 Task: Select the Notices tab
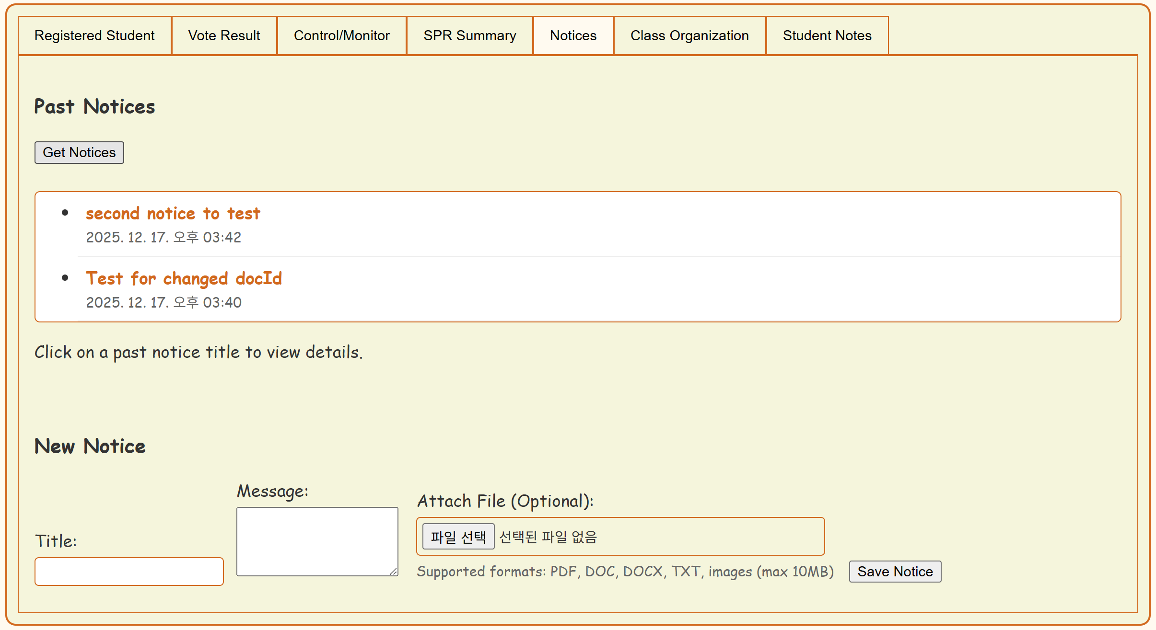(573, 35)
